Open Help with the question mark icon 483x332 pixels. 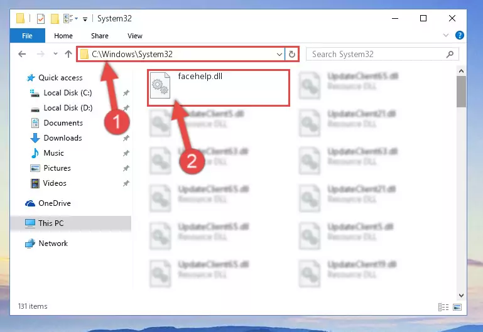pos(460,35)
